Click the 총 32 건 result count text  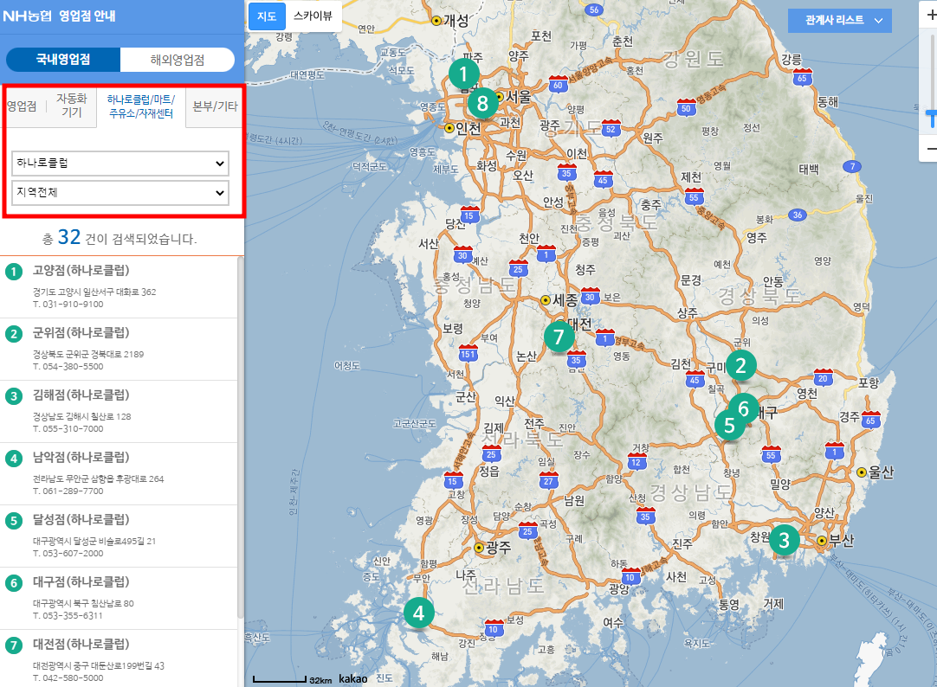pyautogui.click(x=120, y=238)
